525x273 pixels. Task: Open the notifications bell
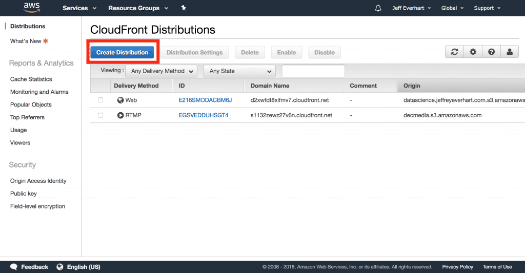click(378, 8)
